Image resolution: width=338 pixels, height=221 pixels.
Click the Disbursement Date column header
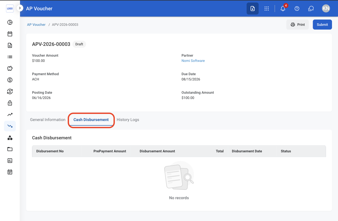point(247,151)
